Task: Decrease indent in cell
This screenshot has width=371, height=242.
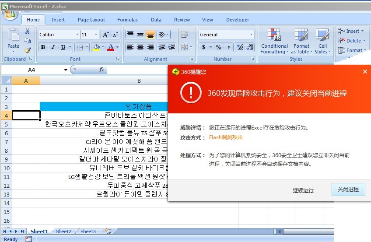Action: click(162, 47)
